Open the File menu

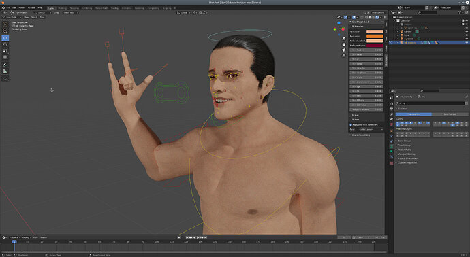pos(8,7)
